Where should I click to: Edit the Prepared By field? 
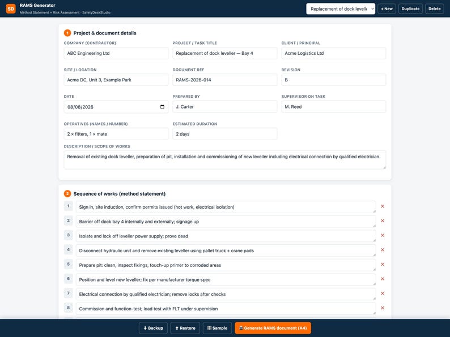(224, 107)
